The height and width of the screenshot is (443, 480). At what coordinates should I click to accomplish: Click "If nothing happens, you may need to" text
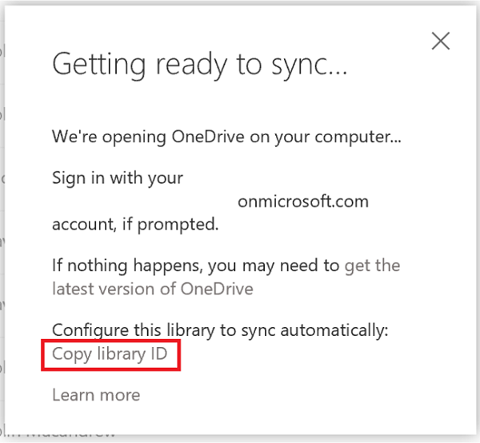click(196, 265)
